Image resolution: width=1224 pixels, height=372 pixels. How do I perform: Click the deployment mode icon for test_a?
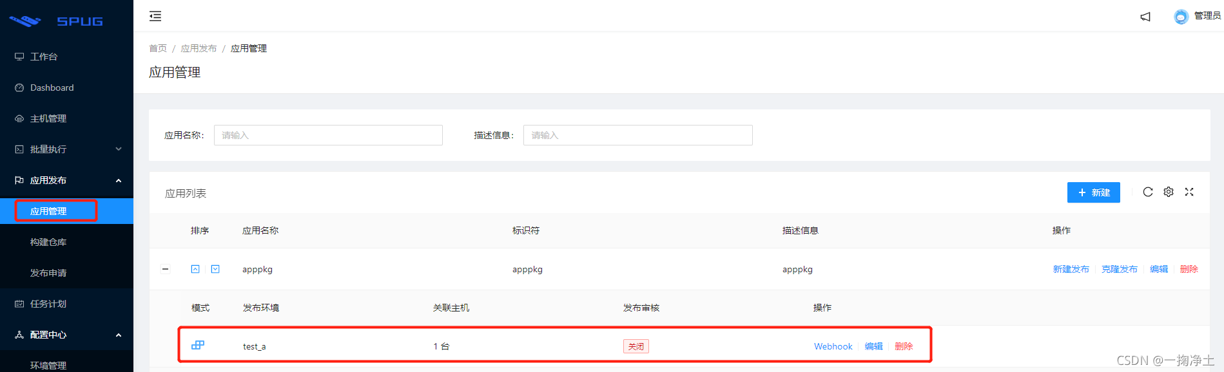point(198,346)
